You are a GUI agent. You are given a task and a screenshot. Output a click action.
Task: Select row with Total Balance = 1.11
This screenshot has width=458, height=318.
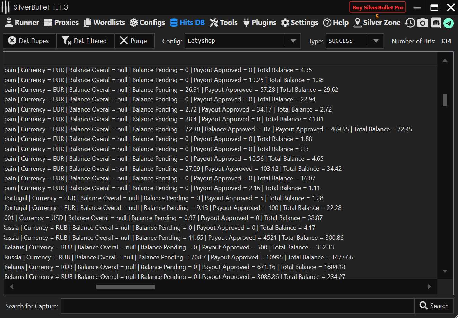[x=220, y=188]
